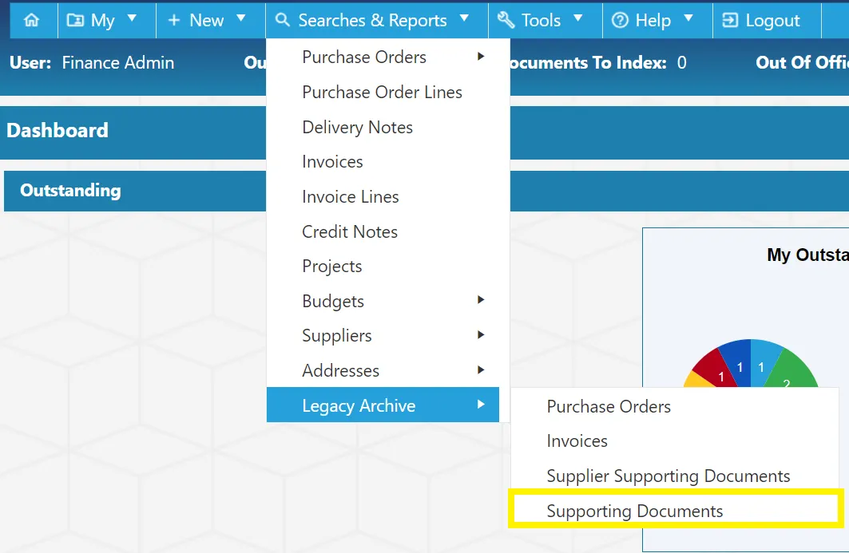Click the Dashboard heading
The image size is (849, 553).
point(58,130)
